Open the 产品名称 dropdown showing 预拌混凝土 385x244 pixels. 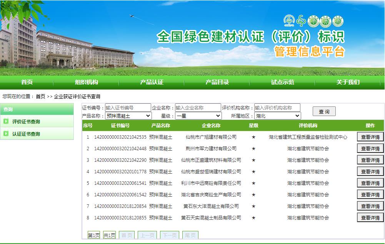pos(128,116)
